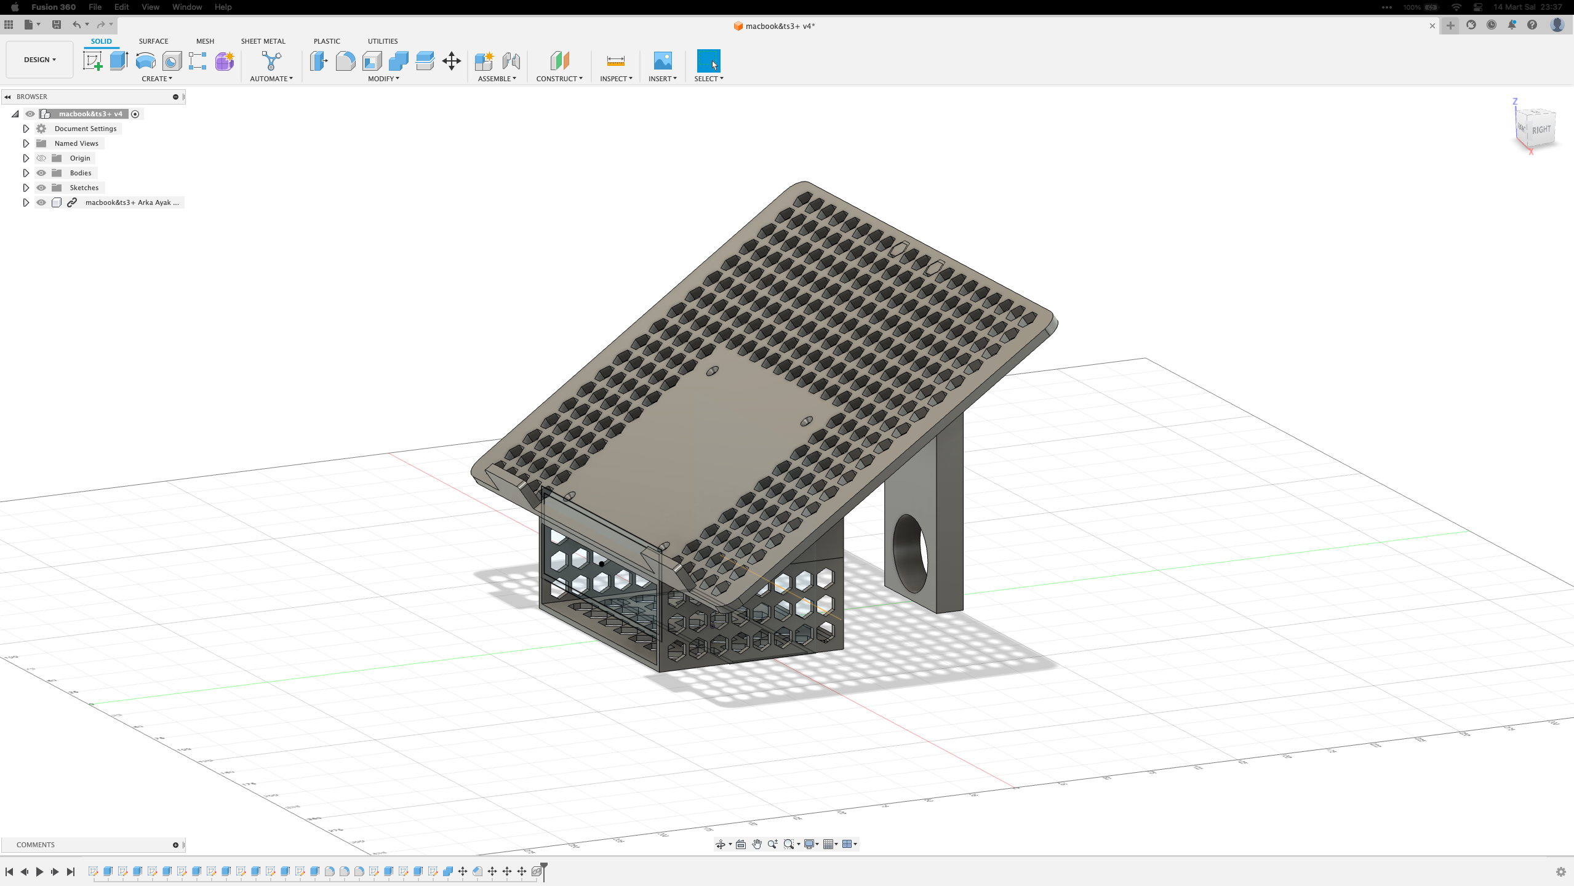
Task: Open the DESIGN workspace dropdown
Action: coord(39,60)
